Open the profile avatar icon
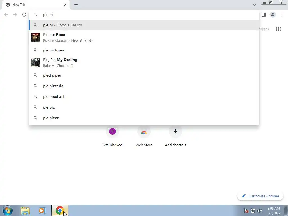Screen dimensions: 288x216 click(x=273, y=15)
